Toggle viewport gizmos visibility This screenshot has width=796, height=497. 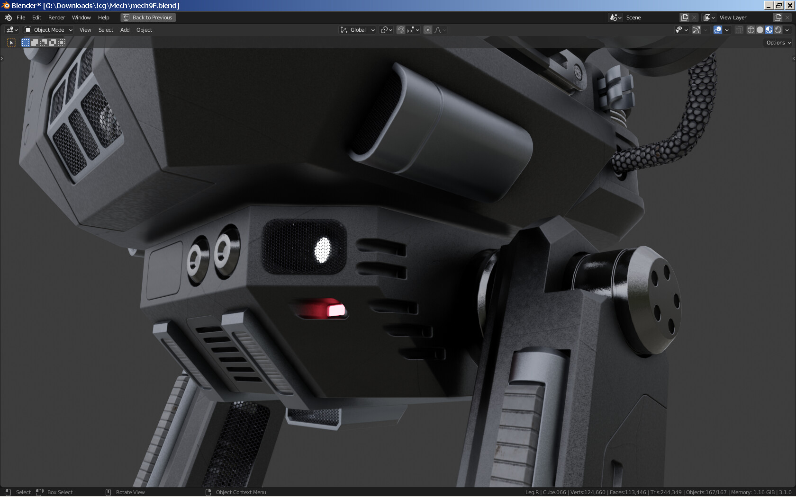point(696,30)
